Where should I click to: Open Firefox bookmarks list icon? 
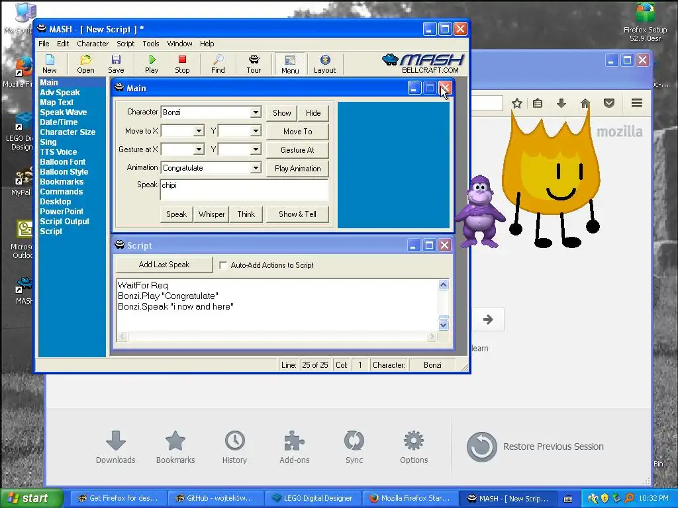(538, 103)
